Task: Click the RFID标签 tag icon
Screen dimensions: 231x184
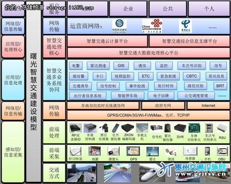Action: (x=75, y=151)
